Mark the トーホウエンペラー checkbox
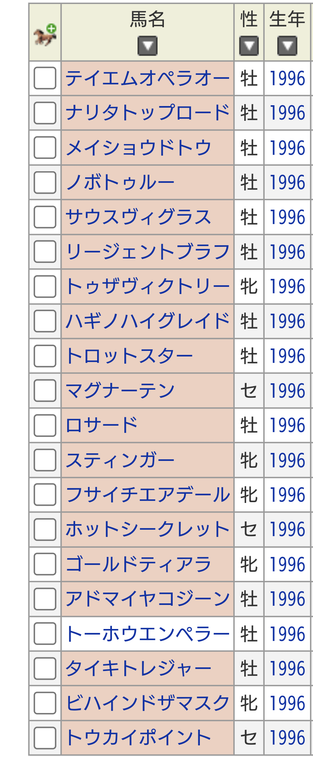Image resolution: width=313 pixels, height=757 pixels. pyautogui.click(x=45, y=634)
